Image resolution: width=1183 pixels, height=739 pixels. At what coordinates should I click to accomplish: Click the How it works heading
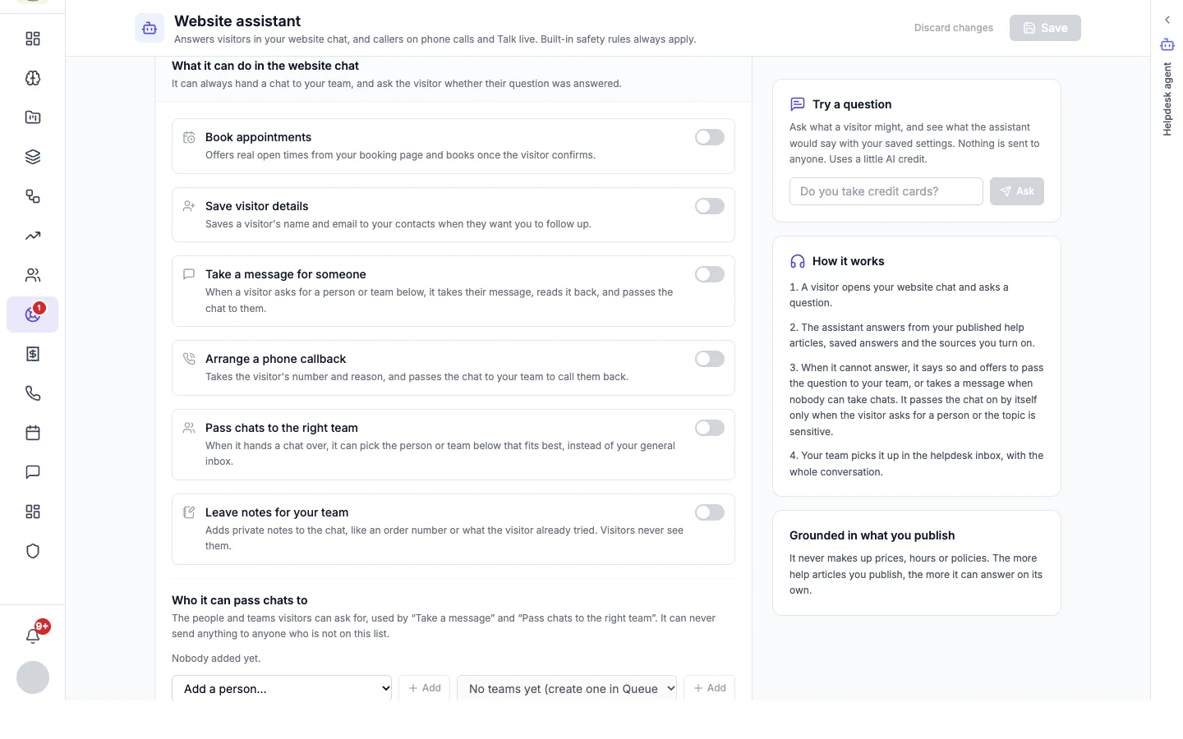849,261
